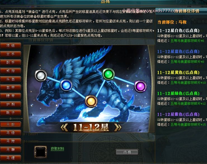The width and height of the screenshot is (207, 164).
Task: Select the 马蹄 mount slot
Action: [x=11, y=141]
